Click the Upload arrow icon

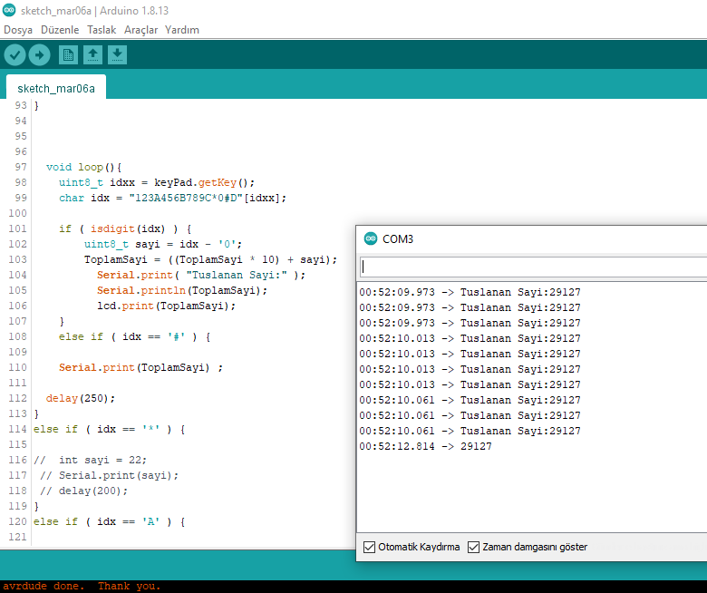point(39,55)
